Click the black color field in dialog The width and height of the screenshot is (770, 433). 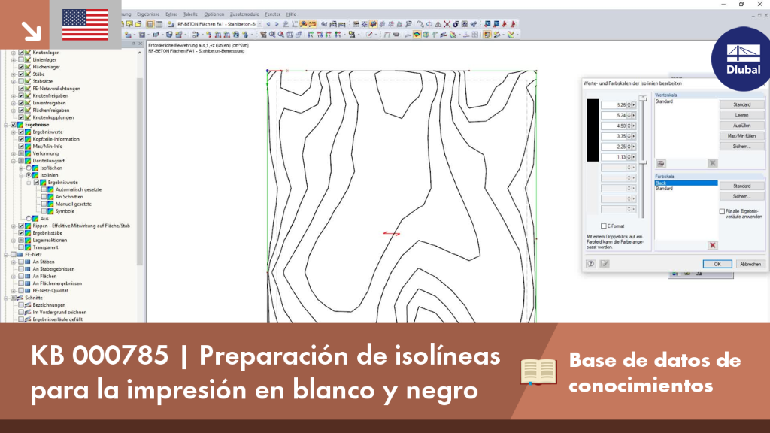pos(593,130)
